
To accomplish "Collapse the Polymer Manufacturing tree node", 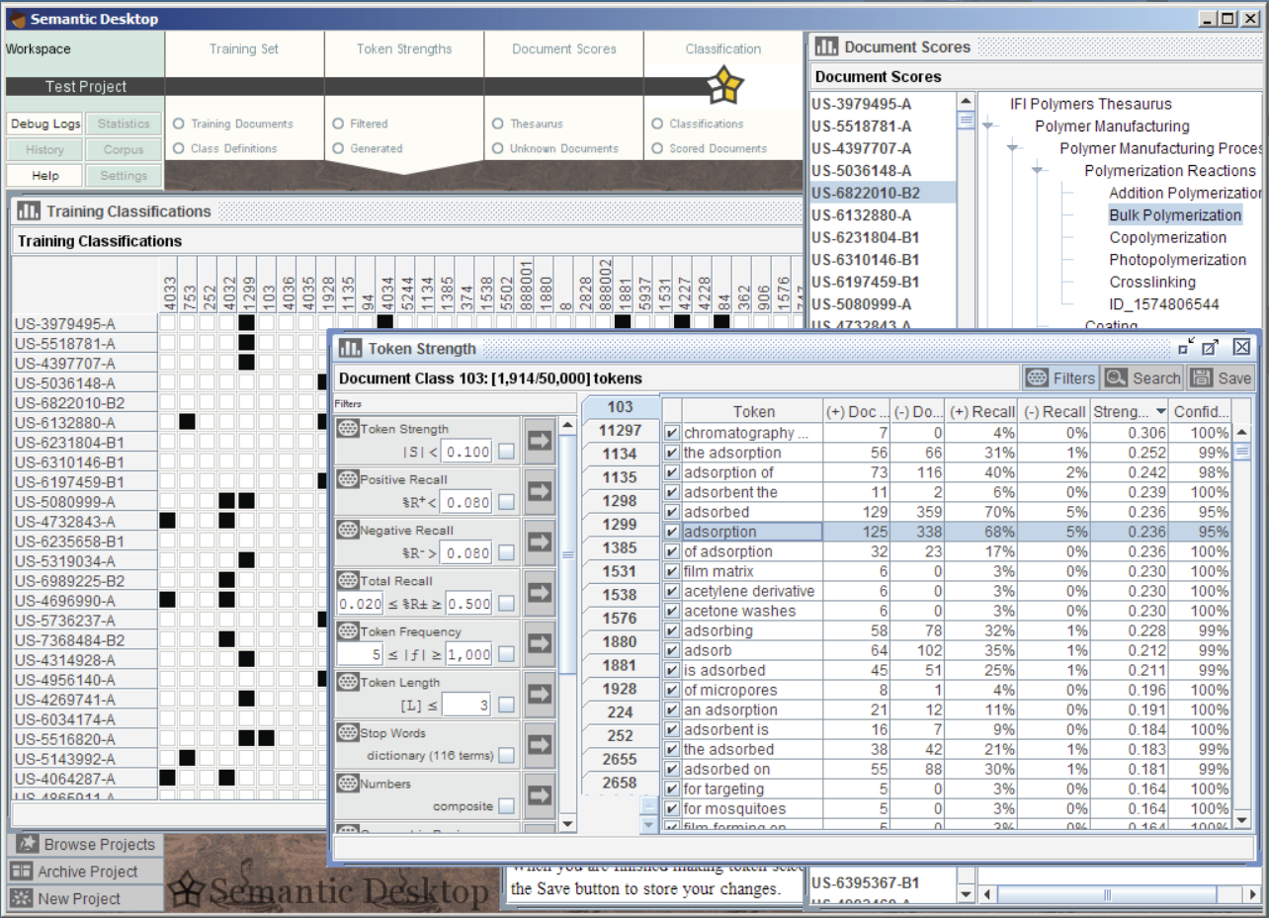I will coord(988,126).
